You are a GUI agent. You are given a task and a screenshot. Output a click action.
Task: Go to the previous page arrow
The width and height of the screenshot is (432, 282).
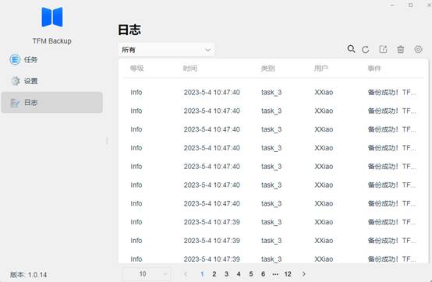click(186, 274)
